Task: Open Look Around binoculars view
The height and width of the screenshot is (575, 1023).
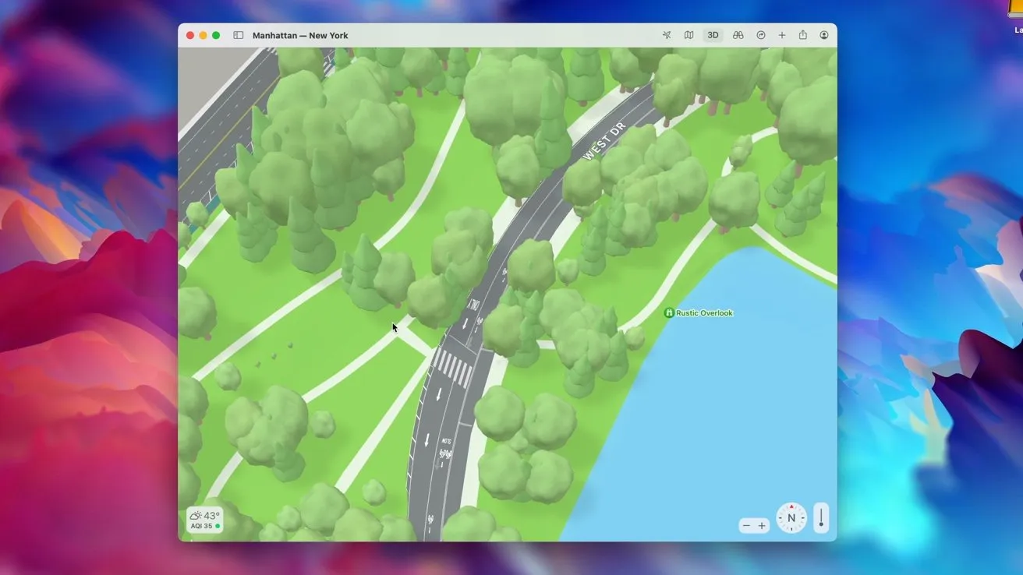Action: pyautogui.click(x=738, y=35)
